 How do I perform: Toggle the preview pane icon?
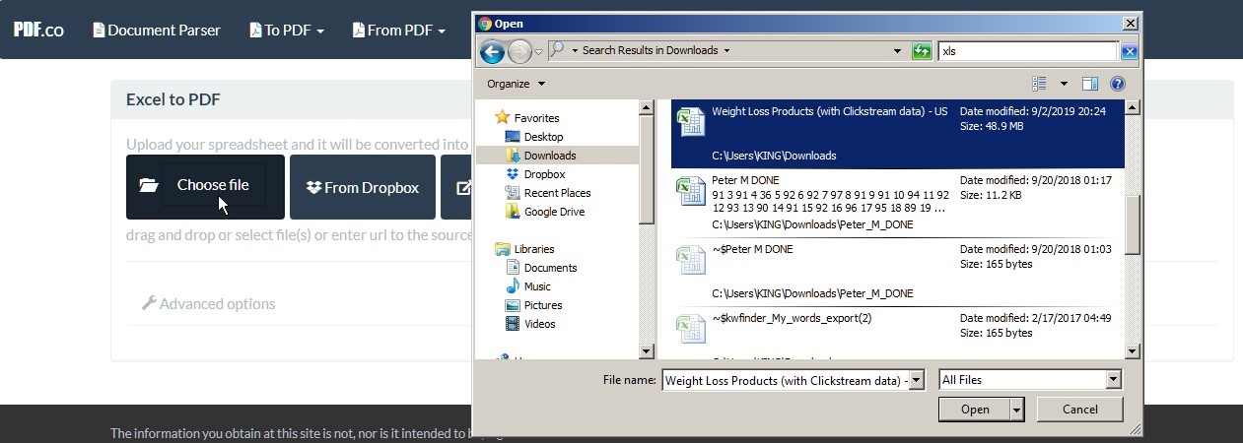tap(1090, 84)
